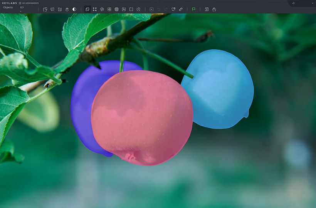Open the document list icon in toolbar
The width and height of the screenshot is (316, 208).
pyautogui.click(x=60, y=9)
